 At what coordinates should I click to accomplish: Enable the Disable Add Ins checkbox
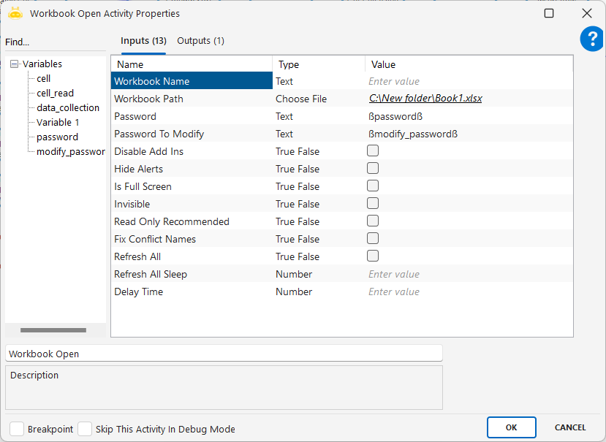373,151
